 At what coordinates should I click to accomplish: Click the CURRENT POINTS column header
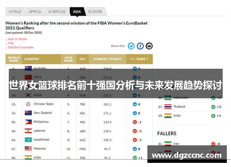[x=107, y=59]
